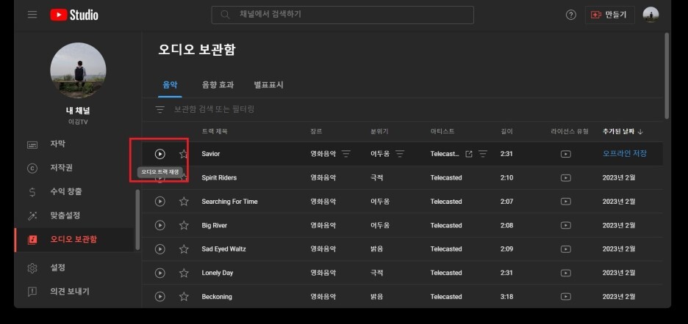Screen dimensions: 688x324
Task: Click the license type icon for Beckoning
Action: 566,296
